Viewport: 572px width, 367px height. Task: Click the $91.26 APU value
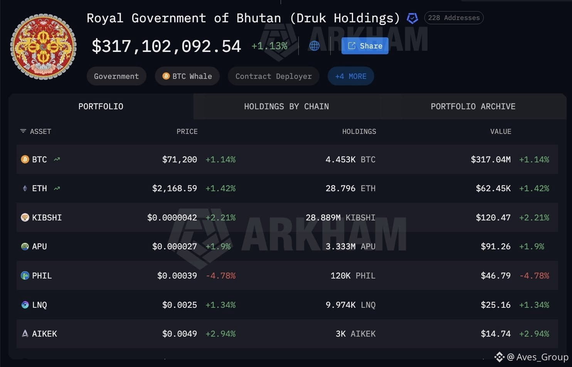click(x=496, y=246)
